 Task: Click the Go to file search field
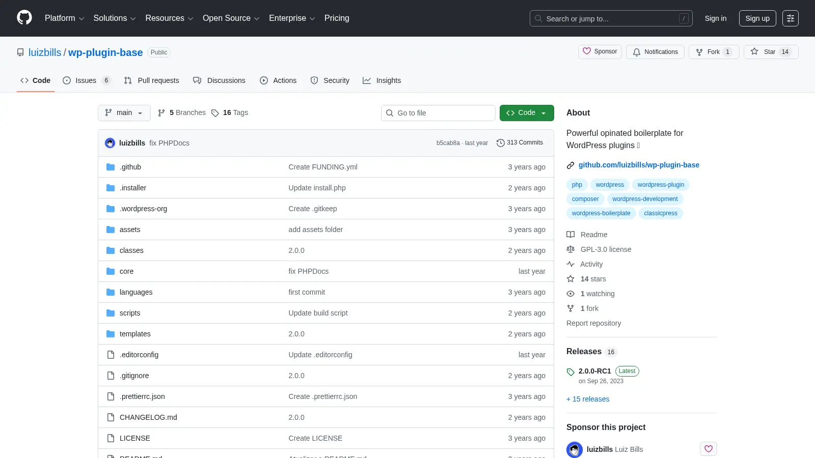438,113
